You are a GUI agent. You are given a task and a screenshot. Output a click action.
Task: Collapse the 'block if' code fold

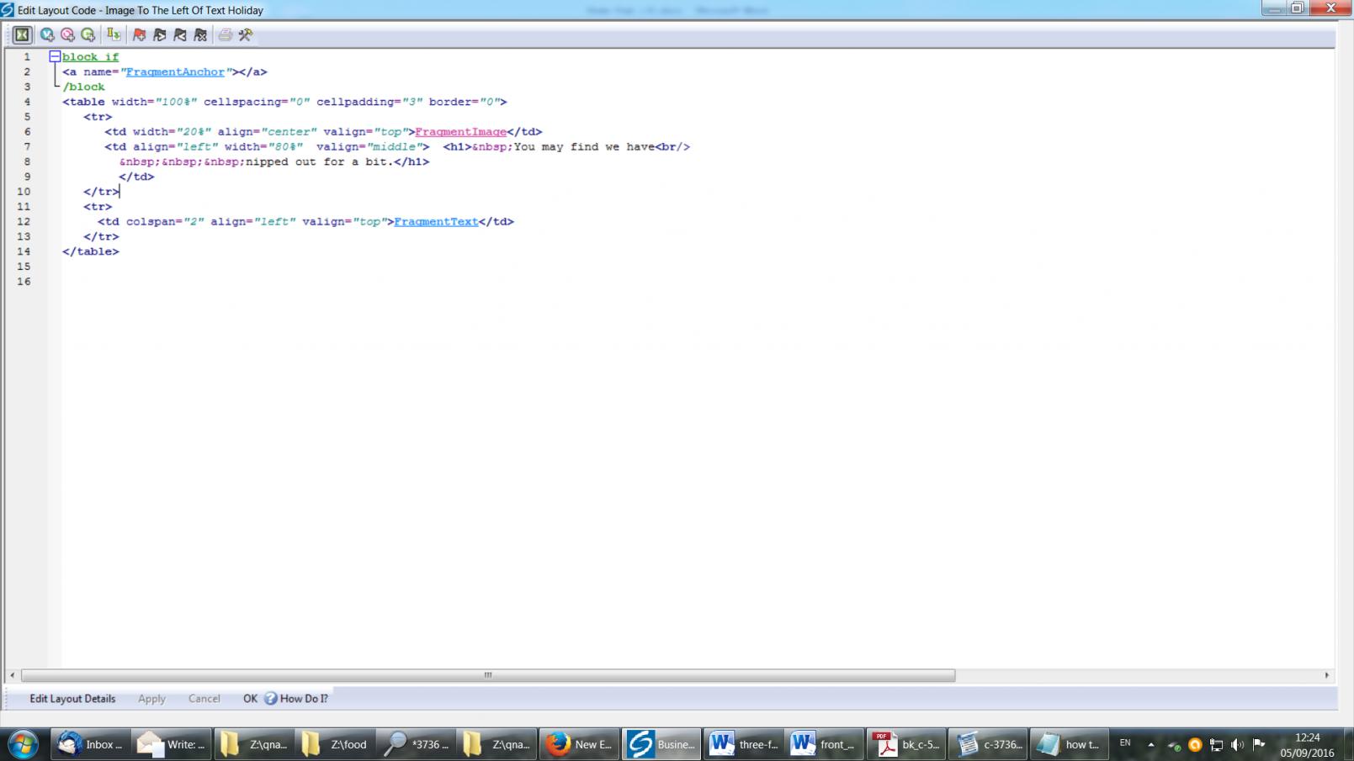(x=55, y=56)
